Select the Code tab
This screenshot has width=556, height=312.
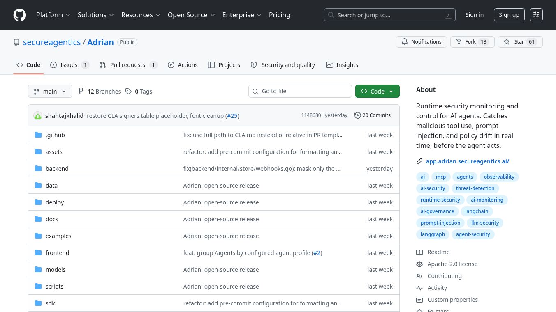point(28,65)
